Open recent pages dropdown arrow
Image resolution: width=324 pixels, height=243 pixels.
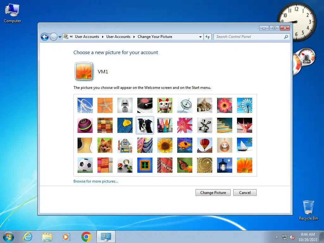click(x=60, y=37)
